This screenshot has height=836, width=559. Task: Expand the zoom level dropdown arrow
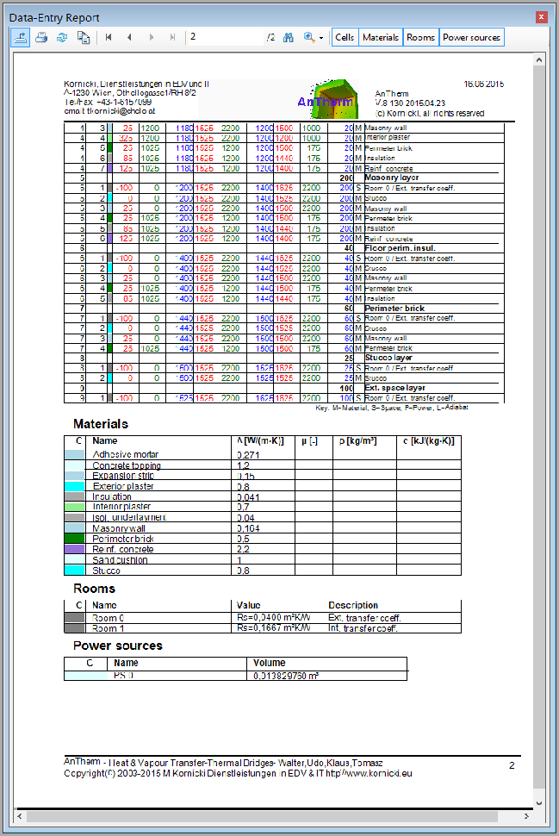pos(321,38)
